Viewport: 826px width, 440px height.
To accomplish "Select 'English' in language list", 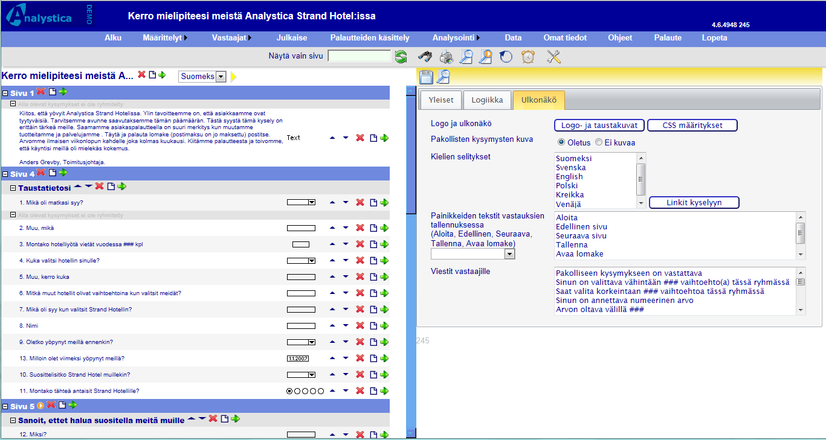I will tap(569, 176).
